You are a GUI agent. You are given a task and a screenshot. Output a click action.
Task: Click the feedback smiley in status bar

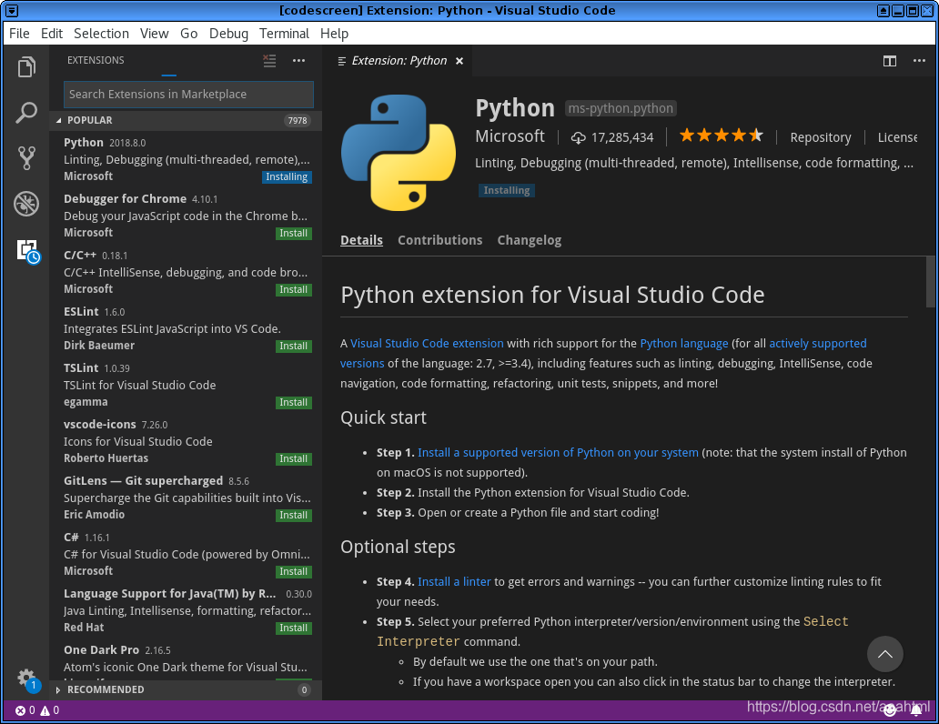click(x=890, y=710)
